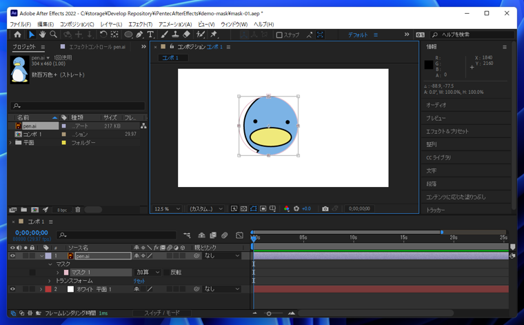The height and width of the screenshot is (325, 524).
Task: Open the graph editor icon
Action: point(239,235)
